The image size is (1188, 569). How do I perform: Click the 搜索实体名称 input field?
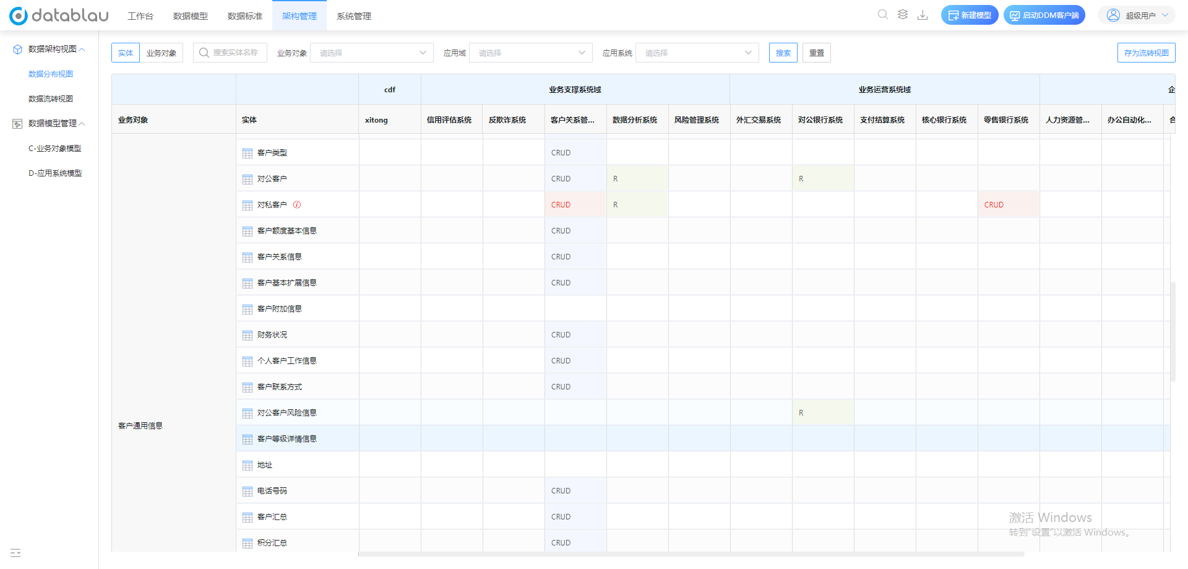230,53
